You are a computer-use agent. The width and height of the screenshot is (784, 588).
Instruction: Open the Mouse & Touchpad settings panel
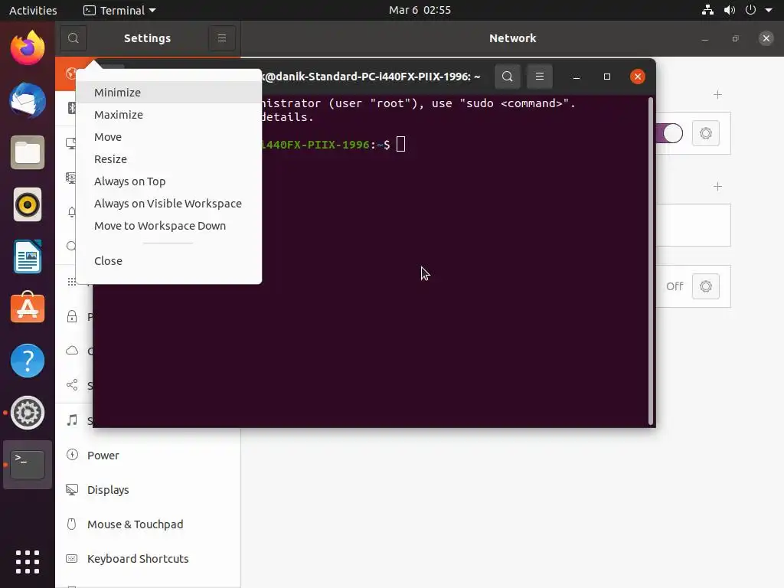pos(148,524)
